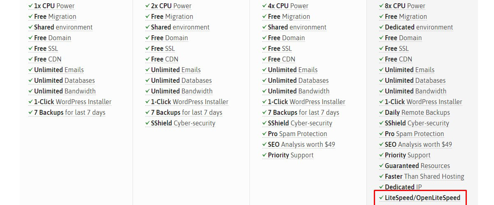The width and height of the screenshot is (494, 205).
Task: Click SShield Cyber-security in second column
Action: [x=183, y=123]
